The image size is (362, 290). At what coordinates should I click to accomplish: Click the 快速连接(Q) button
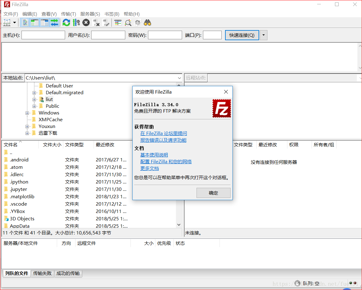[x=242, y=35]
